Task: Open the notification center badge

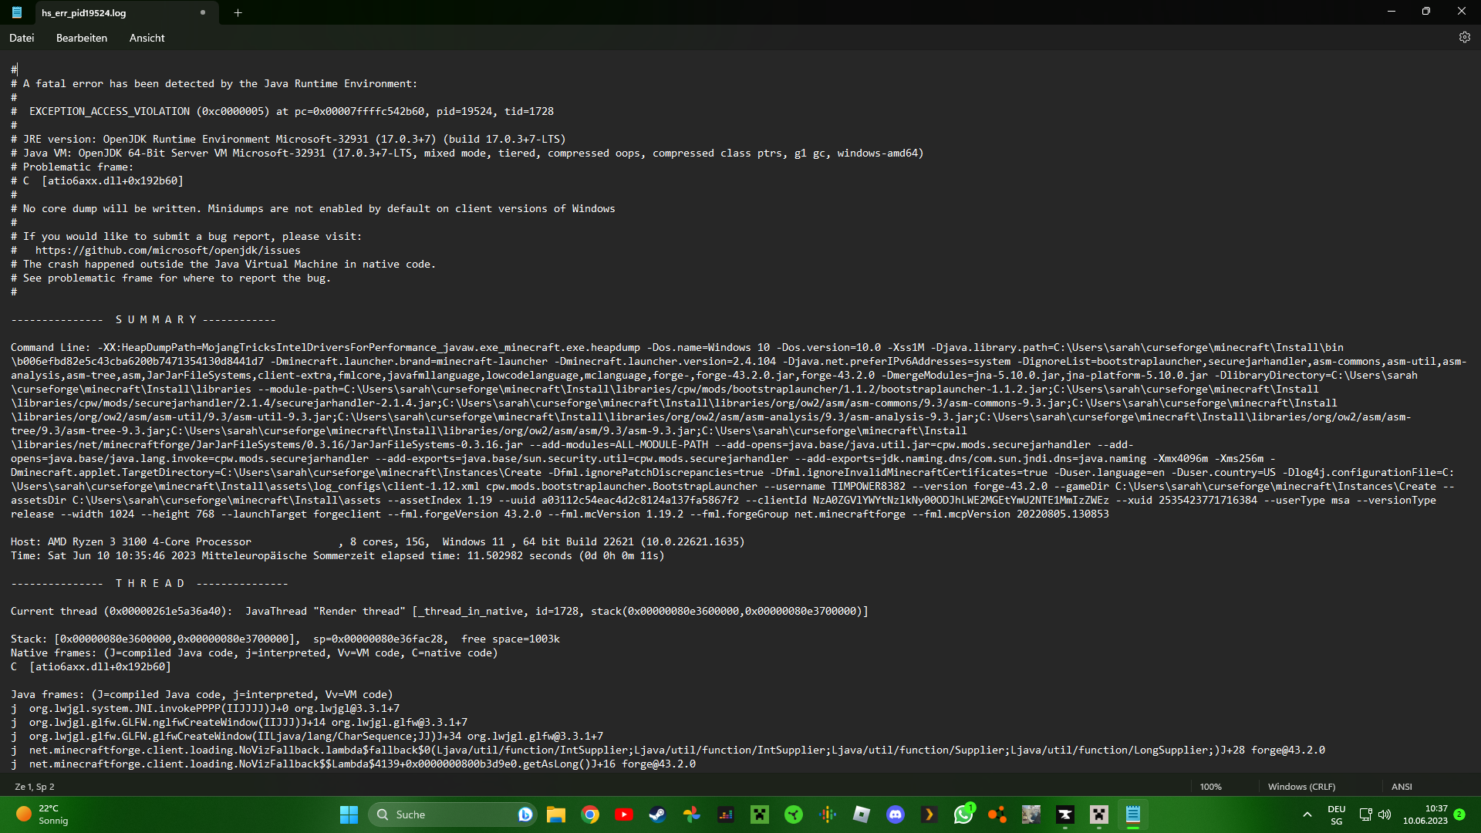Action: 1459,814
